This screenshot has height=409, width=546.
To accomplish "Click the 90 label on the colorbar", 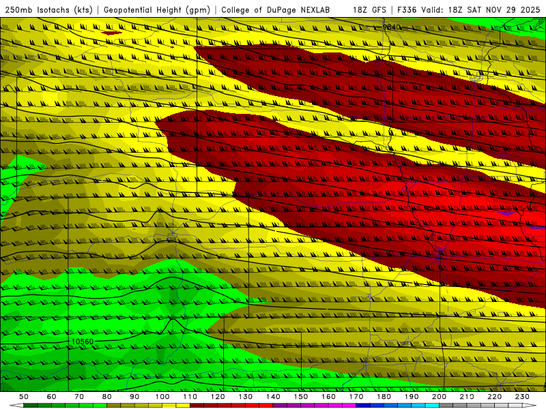I will (134, 397).
